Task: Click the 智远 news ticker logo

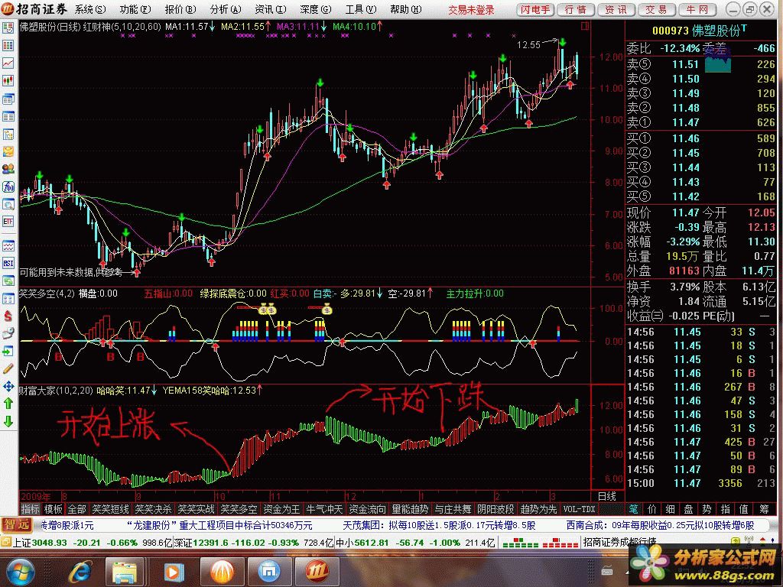Action: click(17, 525)
